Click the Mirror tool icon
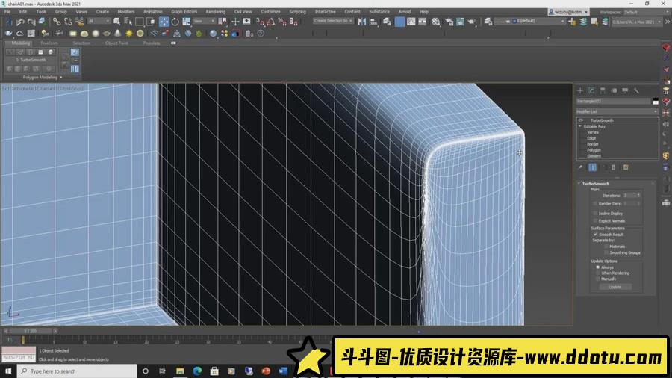 (x=362, y=22)
